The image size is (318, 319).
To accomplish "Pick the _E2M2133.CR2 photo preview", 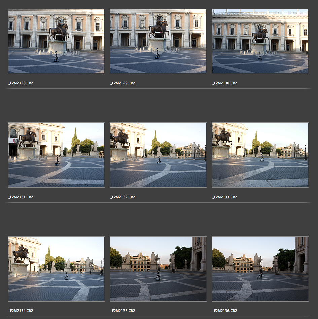I will (x=260, y=155).
